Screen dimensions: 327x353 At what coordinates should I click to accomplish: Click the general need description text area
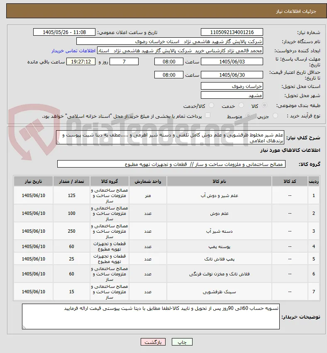click(x=170, y=137)
